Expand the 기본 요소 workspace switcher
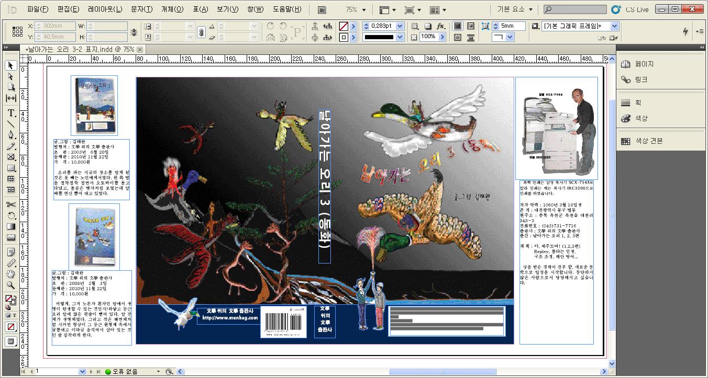The width and height of the screenshot is (708, 378). point(515,9)
